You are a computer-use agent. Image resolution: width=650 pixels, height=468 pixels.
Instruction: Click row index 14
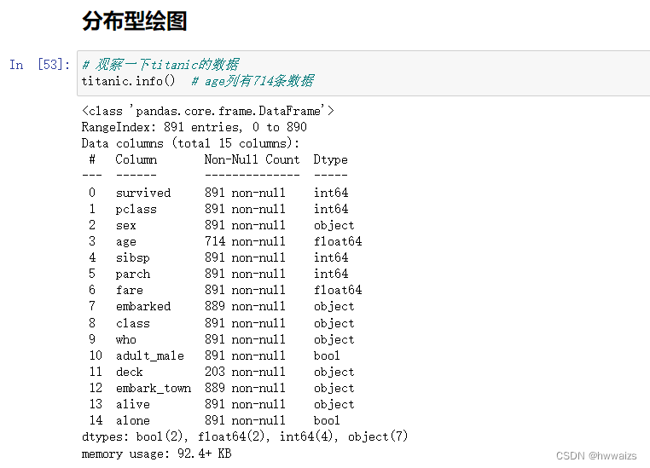point(96,420)
